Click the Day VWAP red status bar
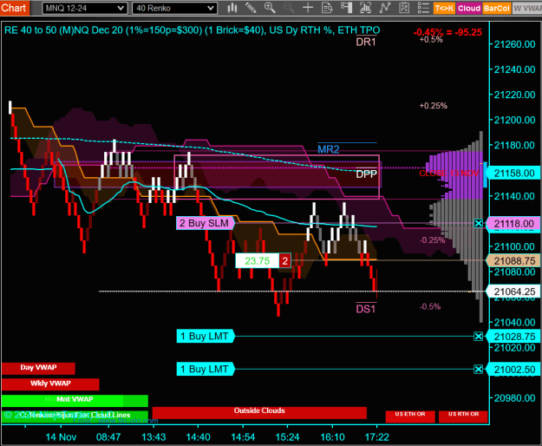The height and width of the screenshot is (446, 542). [x=38, y=368]
